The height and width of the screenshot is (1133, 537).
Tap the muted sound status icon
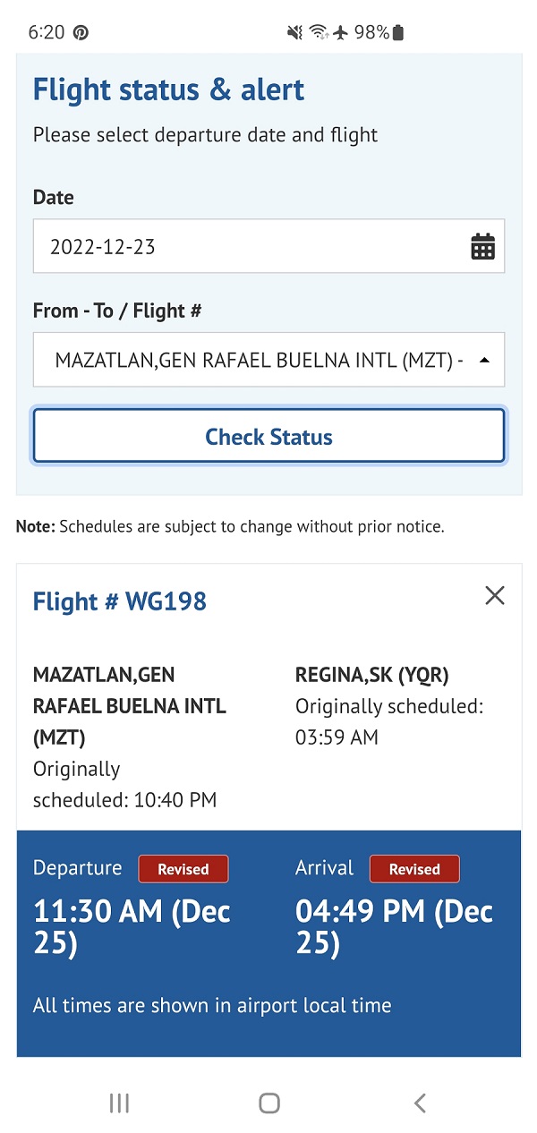(294, 33)
